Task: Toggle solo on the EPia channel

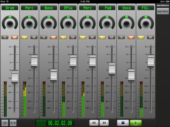Action: coord(63,37)
